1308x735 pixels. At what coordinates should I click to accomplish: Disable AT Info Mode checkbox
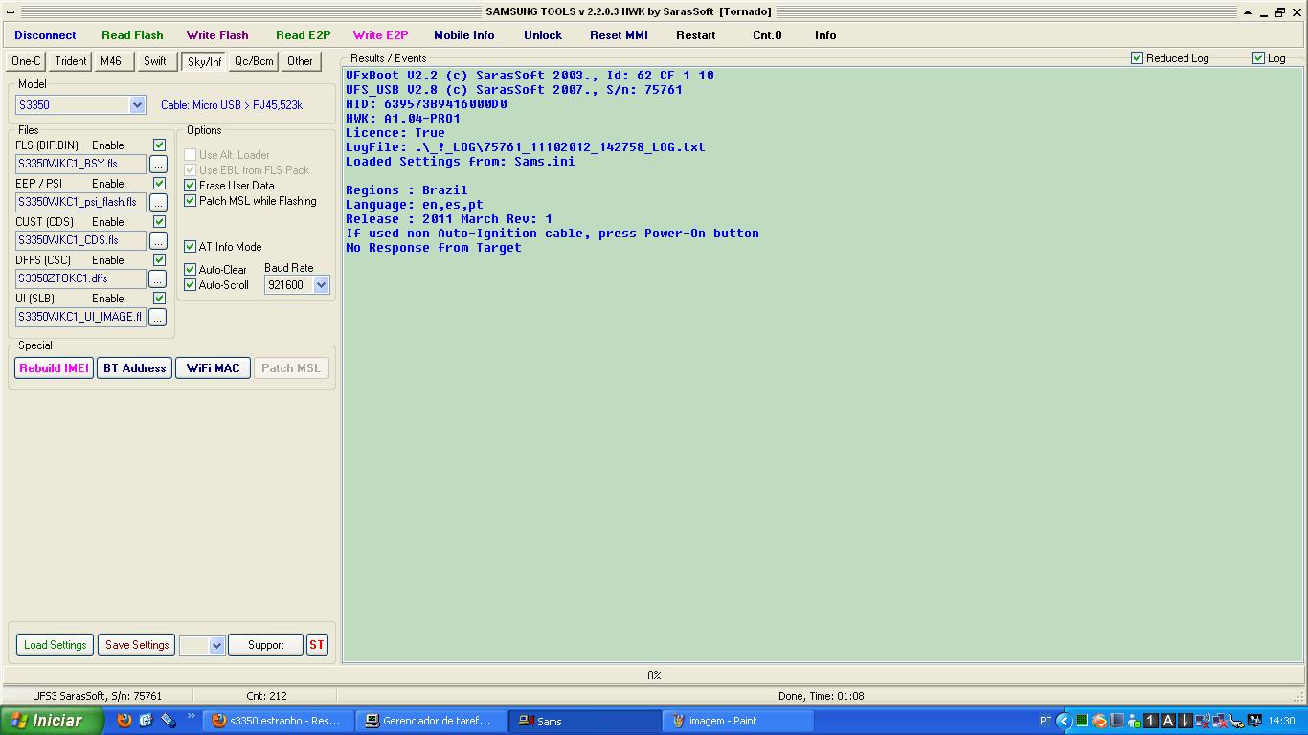pyautogui.click(x=190, y=247)
